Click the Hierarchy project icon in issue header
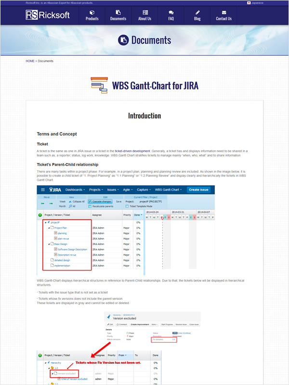Image resolution: width=289 pixels, height=385 pixels. coord(109,317)
